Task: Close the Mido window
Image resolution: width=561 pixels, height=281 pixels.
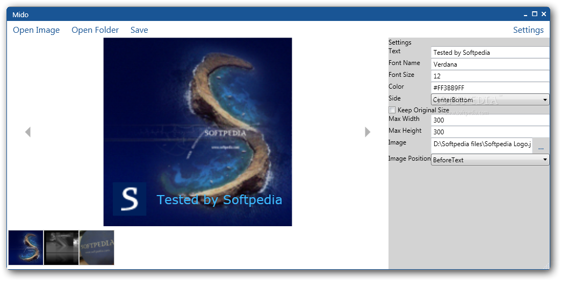Action: pos(543,14)
